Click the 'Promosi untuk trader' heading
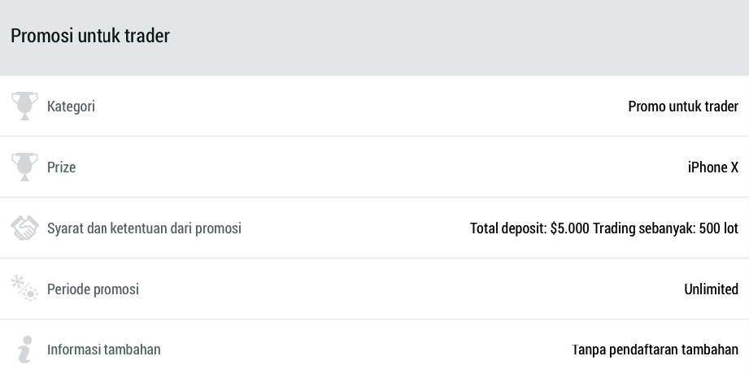Screen dimensions: 749x378 click(x=89, y=36)
